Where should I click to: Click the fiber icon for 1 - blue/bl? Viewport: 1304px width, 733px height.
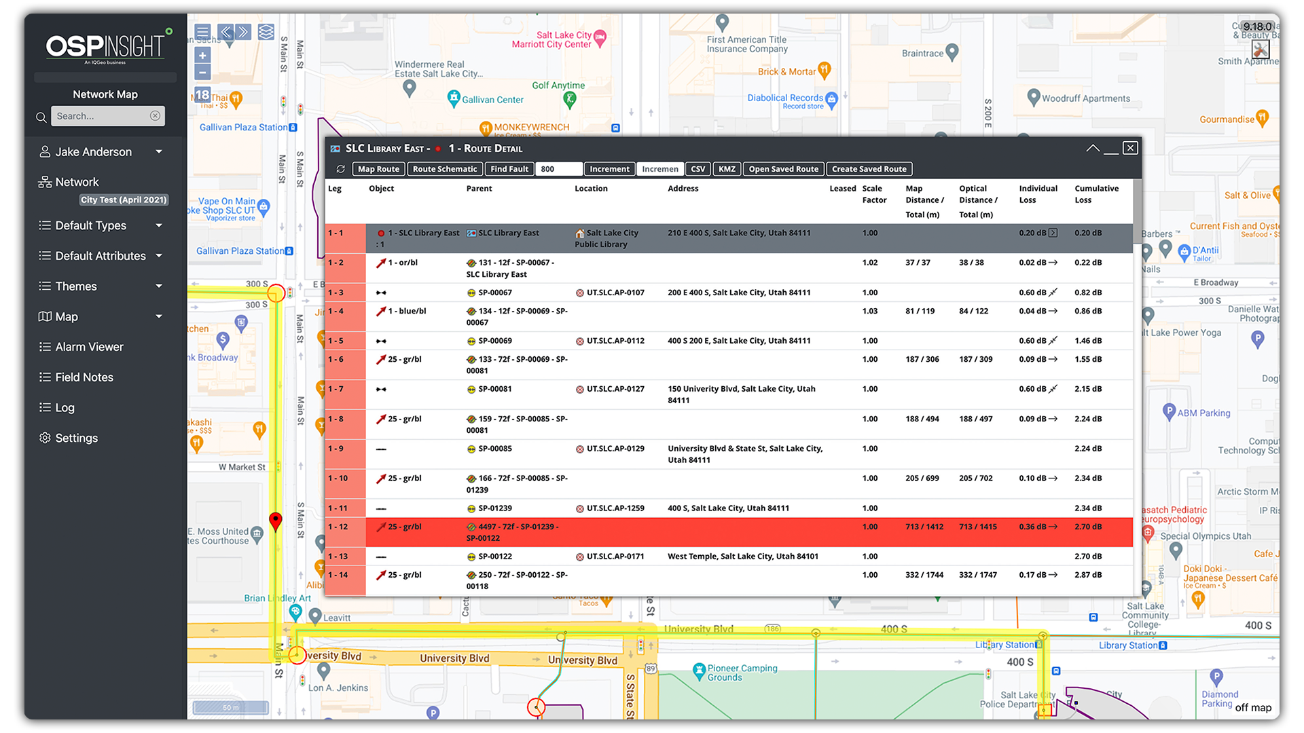click(381, 311)
